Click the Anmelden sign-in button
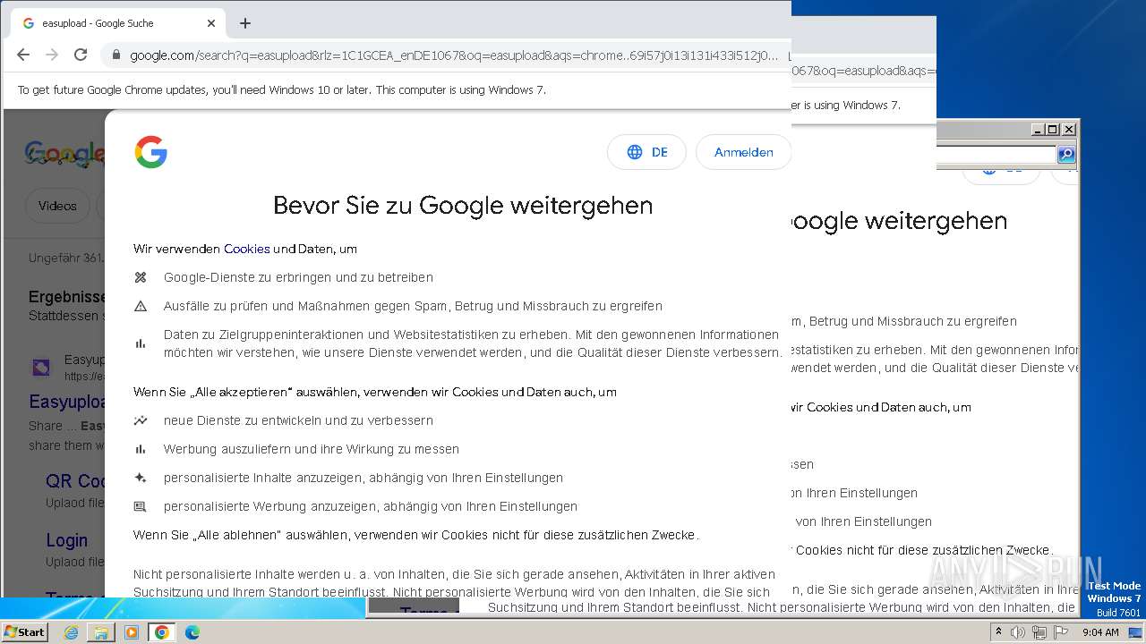The height and width of the screenshot is (644, 1146). pos(743,152)
